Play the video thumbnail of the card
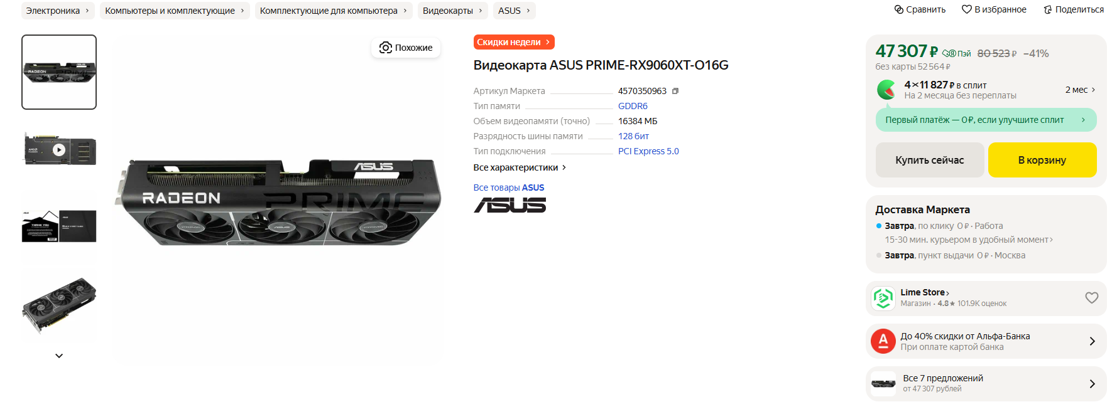 [59, 149]
